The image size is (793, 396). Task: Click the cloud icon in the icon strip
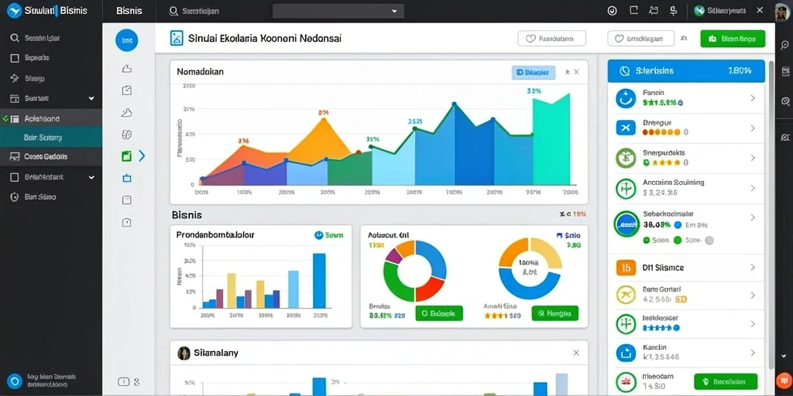click(127, 113)
